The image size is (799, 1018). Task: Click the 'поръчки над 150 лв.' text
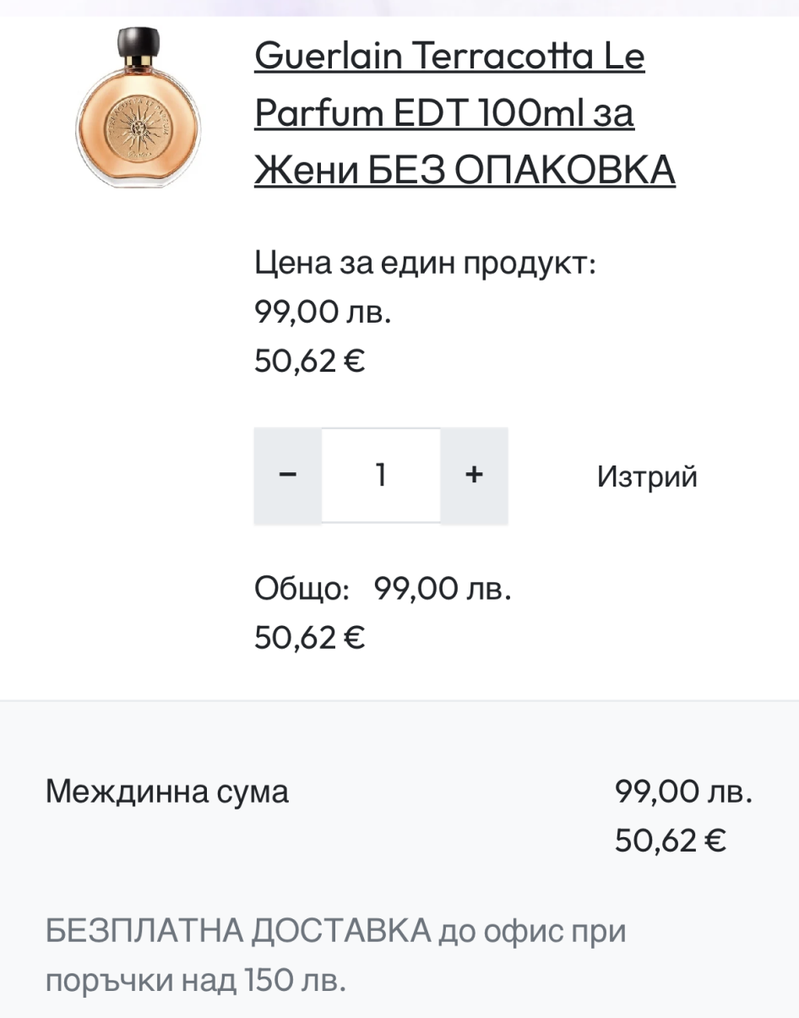coord(196,981)
